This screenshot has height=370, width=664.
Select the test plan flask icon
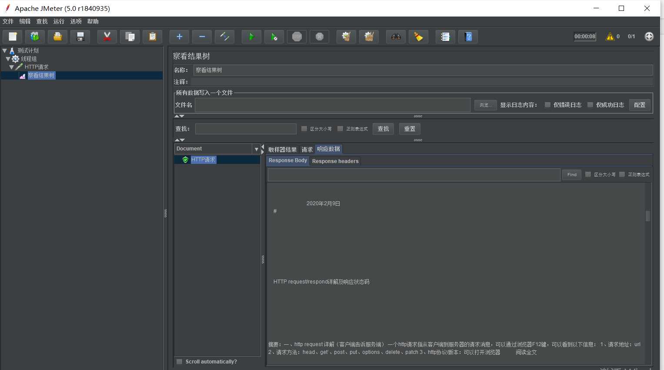12,50
